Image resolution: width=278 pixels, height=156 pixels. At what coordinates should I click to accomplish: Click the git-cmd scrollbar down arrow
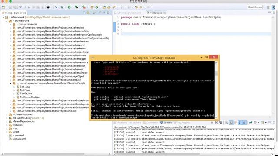(x=216, y=117)
